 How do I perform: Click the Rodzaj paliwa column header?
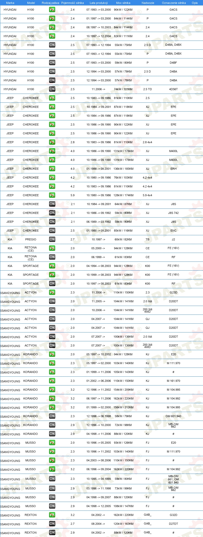50,3
